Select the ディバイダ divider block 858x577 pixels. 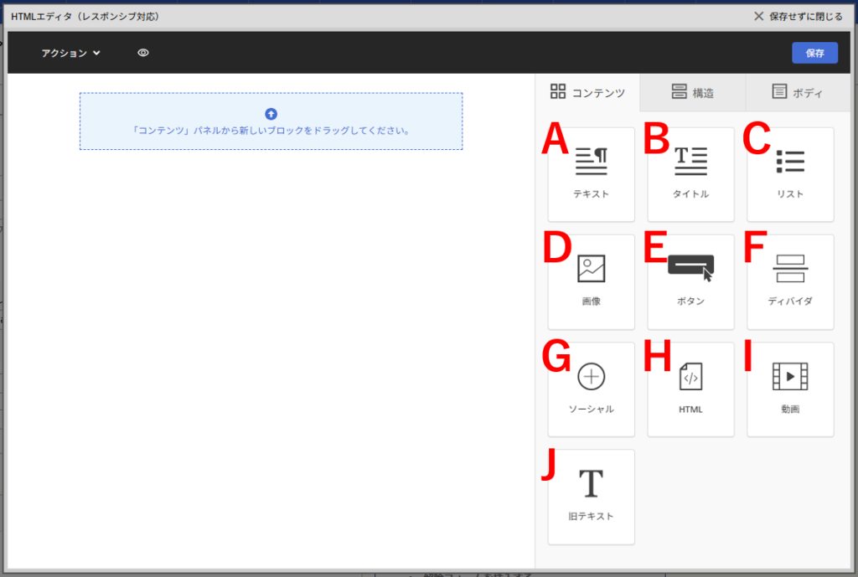pos(790,281)
